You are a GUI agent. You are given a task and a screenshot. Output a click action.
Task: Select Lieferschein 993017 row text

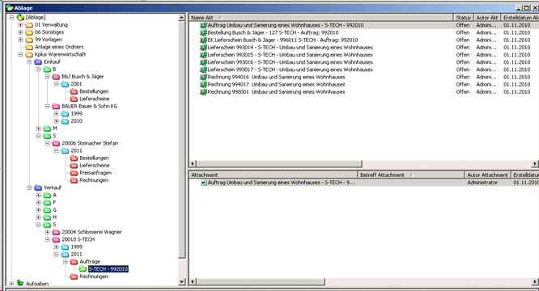(x=290, y=70)
